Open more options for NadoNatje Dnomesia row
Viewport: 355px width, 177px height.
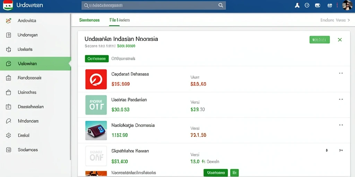[x=341, y=125]
